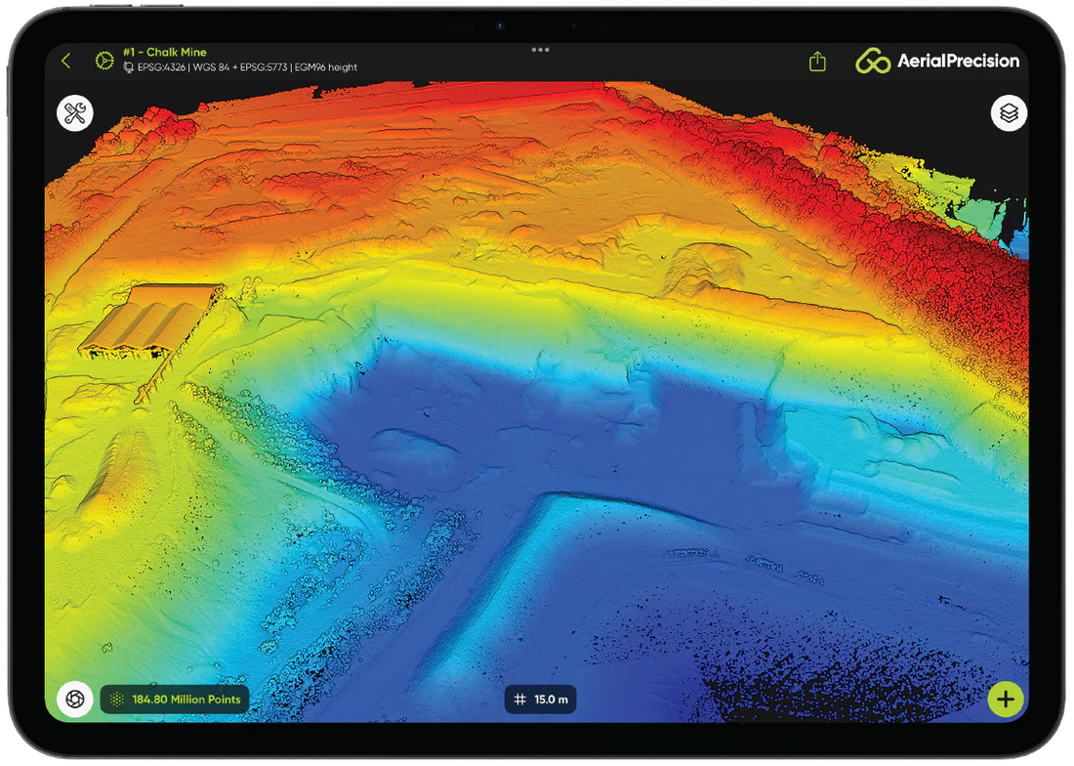The height and width of the screenshot is (766, 1074).
Task: Open the wrench and screwdriver tools menu
Action: (75, 113)
